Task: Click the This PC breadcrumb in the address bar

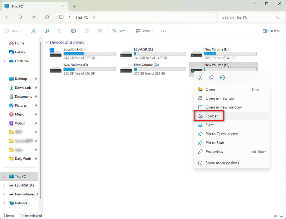Action: pos(82,17)
